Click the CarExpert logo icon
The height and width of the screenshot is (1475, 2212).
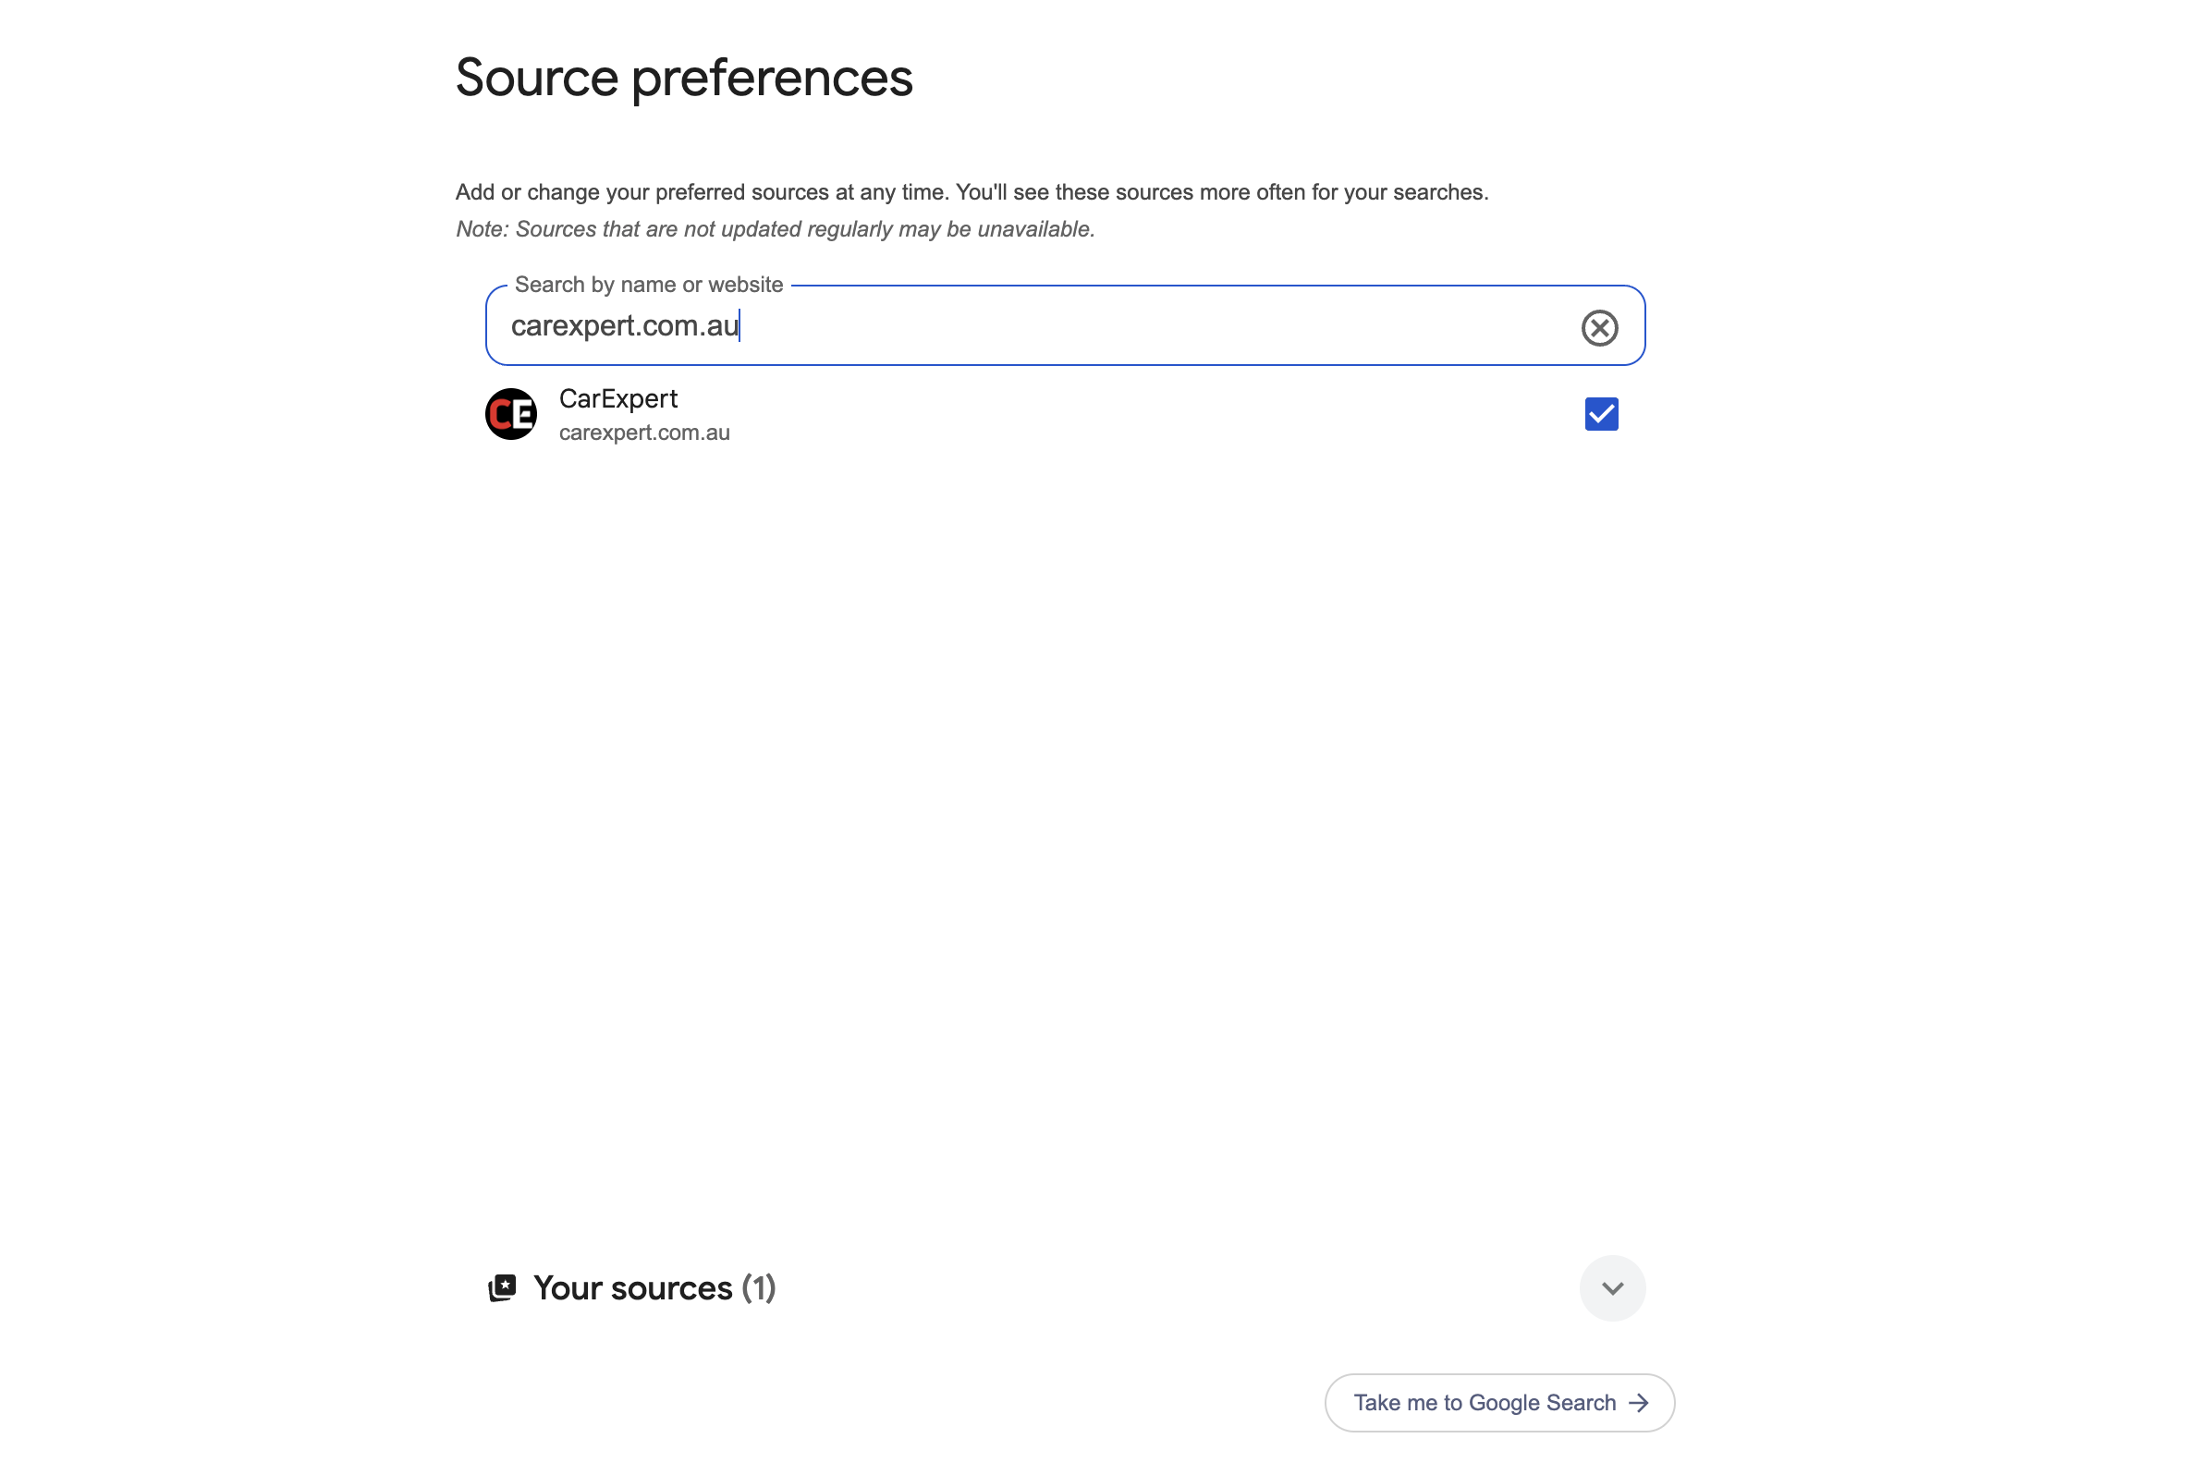pyautogui.click(x=511, y=414)
